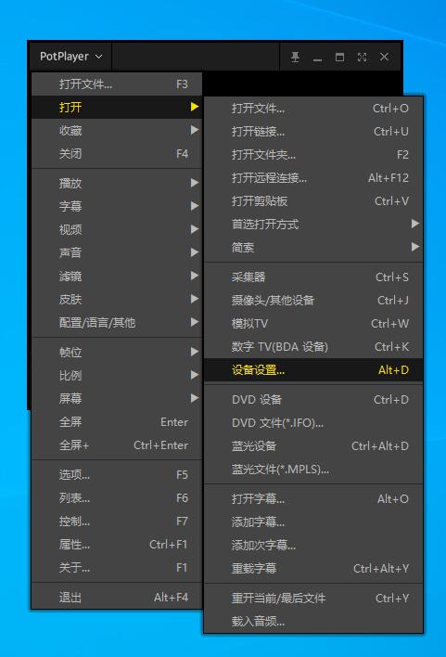Open the PotPlayer main menu dropdown

(70, 57)
